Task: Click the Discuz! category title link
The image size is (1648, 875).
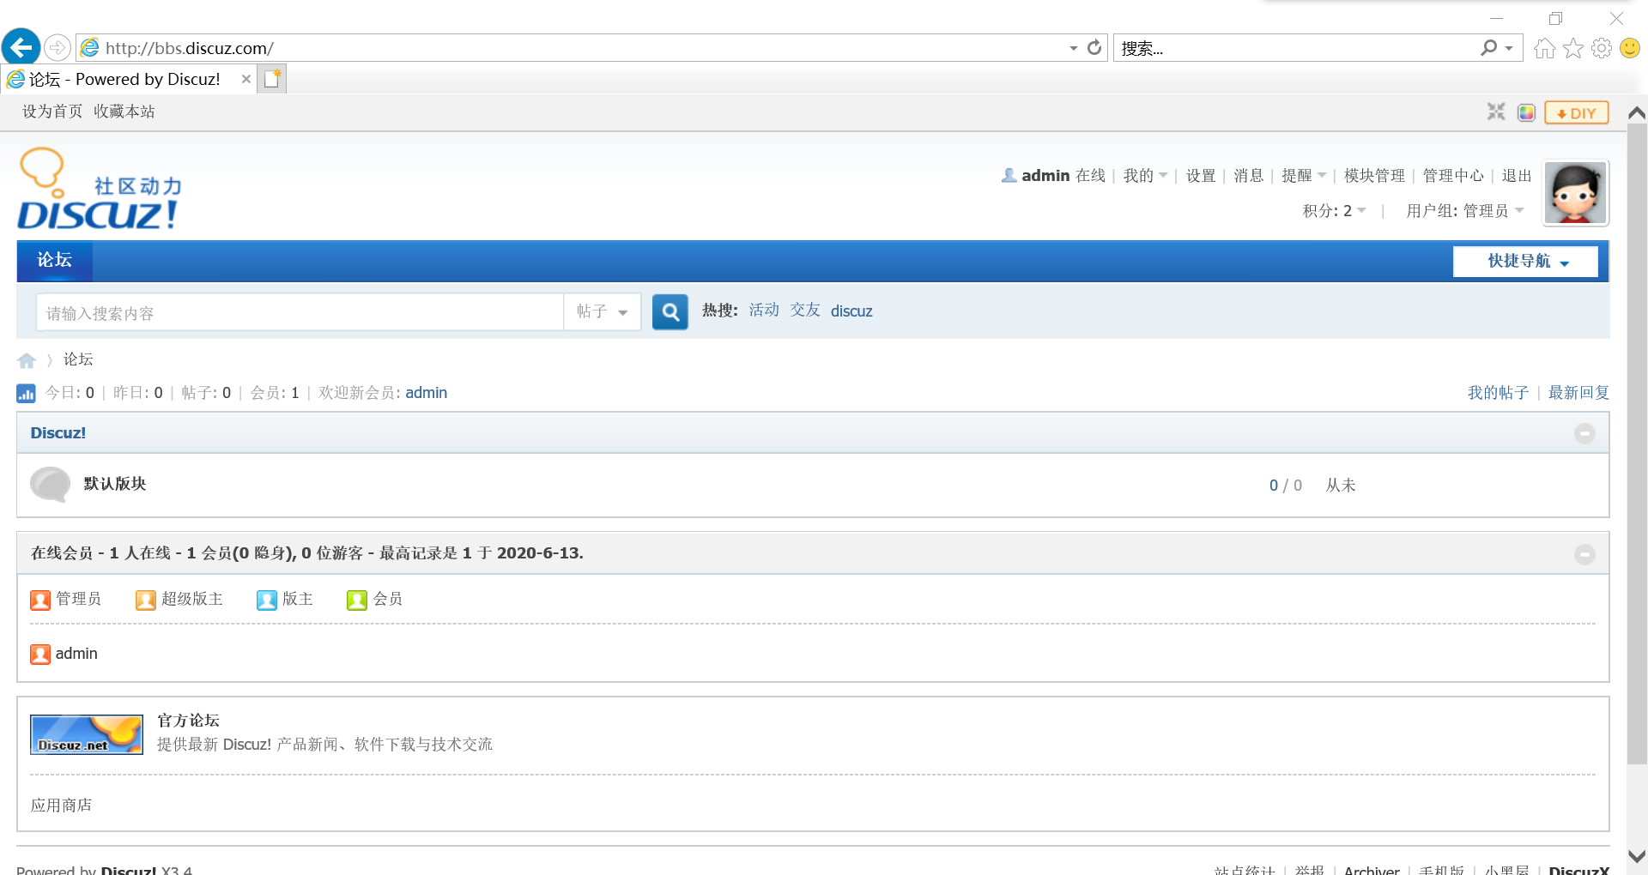Action: point(58,433)
